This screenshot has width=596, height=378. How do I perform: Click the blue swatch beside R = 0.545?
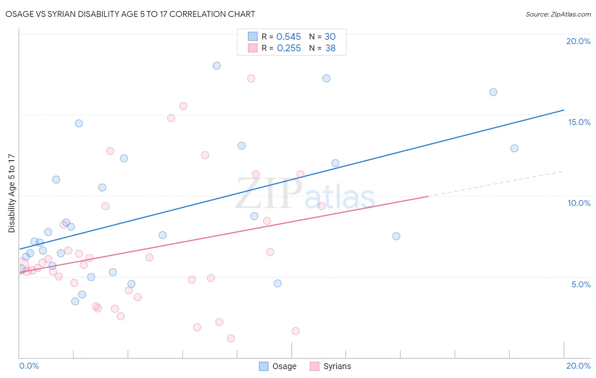(253, 36)
